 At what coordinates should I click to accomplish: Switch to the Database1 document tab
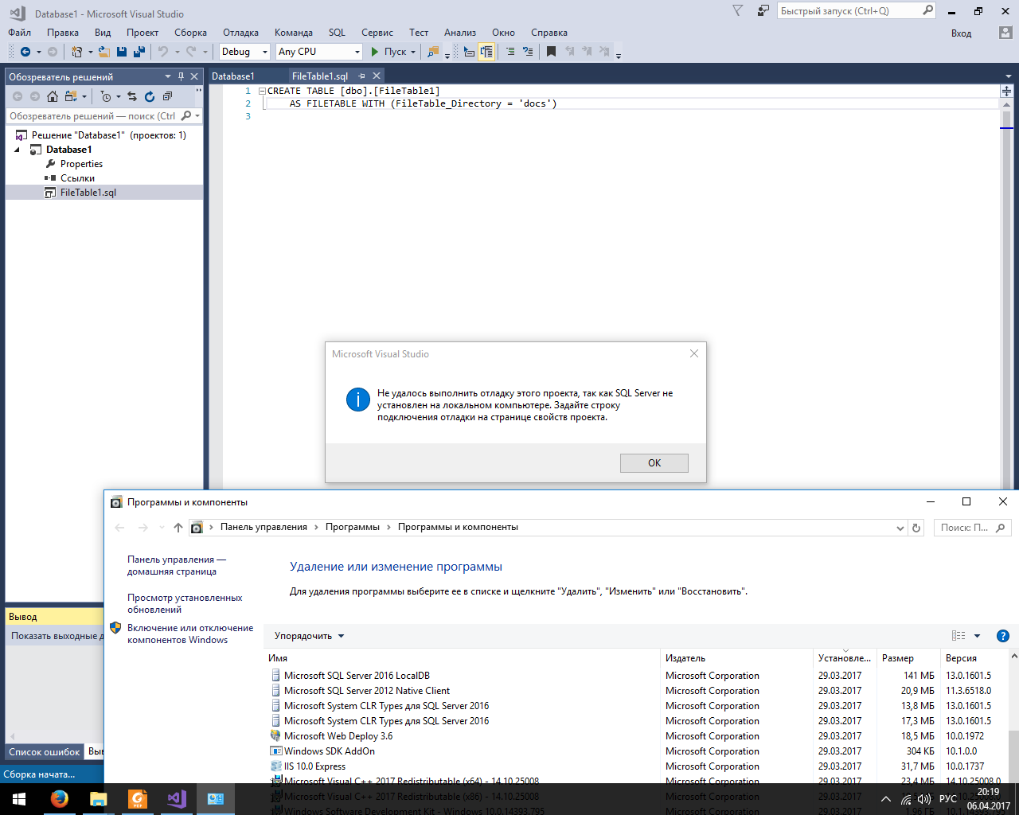pyautogui.click(x=233, y=76)
